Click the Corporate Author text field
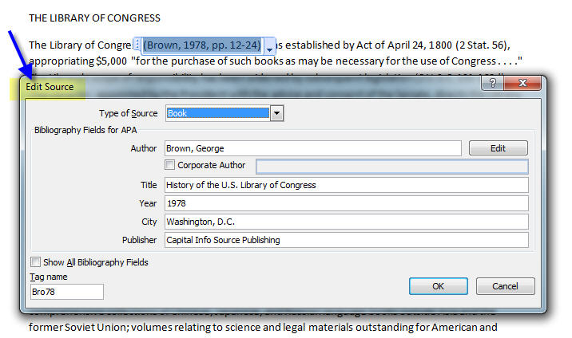This screenshot has width=572, height=338. pyautogui.click(x=391, y=167)
